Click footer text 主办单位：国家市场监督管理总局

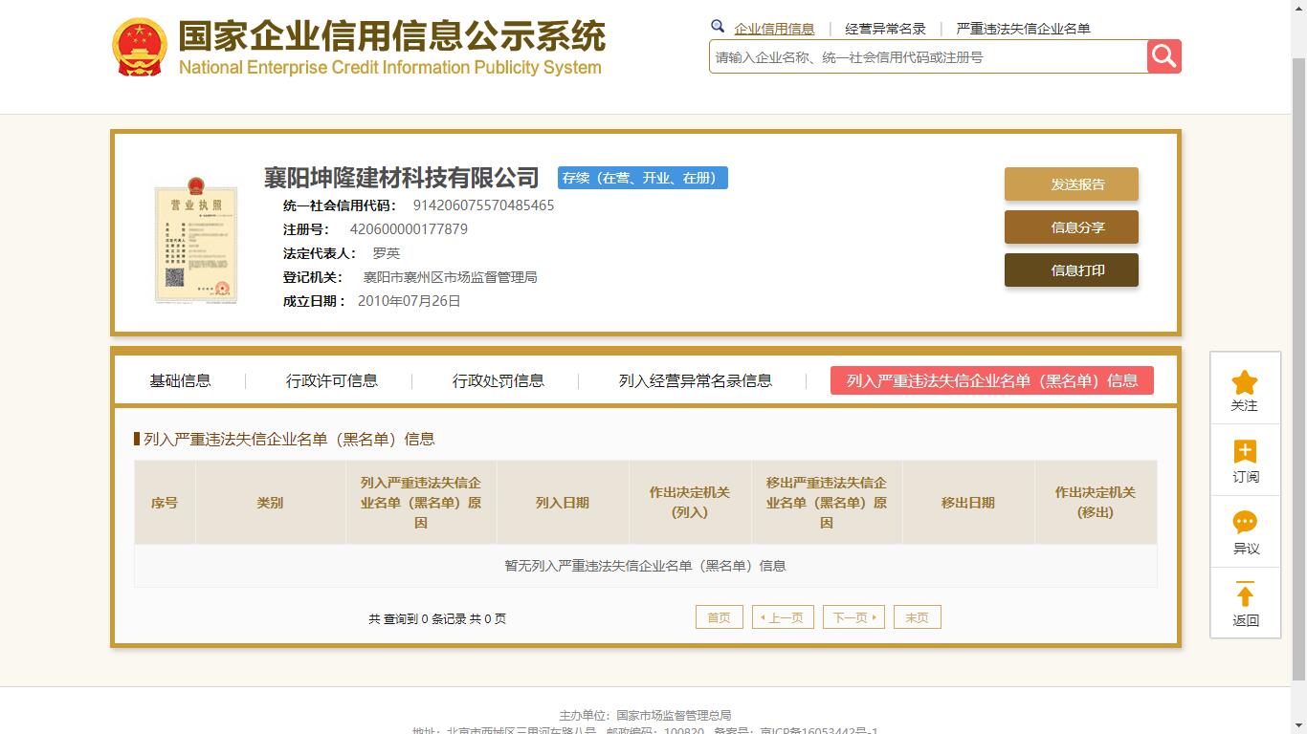646,715
